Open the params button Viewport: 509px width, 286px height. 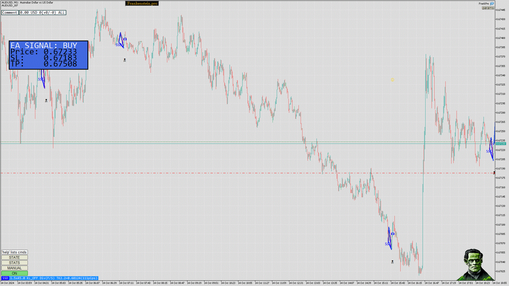[x=488, y=8]
